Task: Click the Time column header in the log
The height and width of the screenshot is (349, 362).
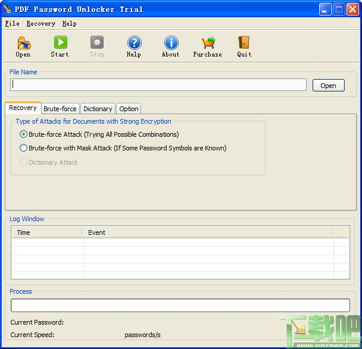Action: [47, 232]
